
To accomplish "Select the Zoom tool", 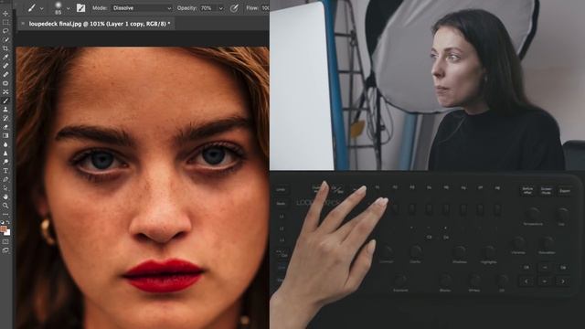I will point(5,205).
